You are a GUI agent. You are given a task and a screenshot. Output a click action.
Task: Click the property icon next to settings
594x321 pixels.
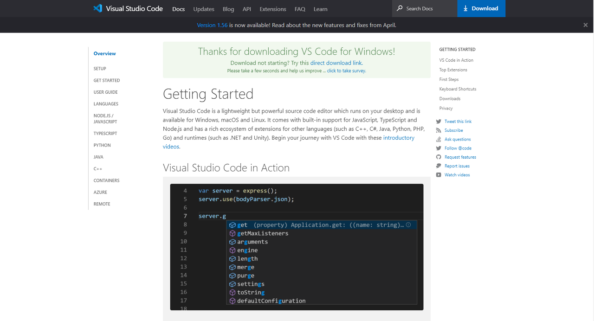coord(233,284)
